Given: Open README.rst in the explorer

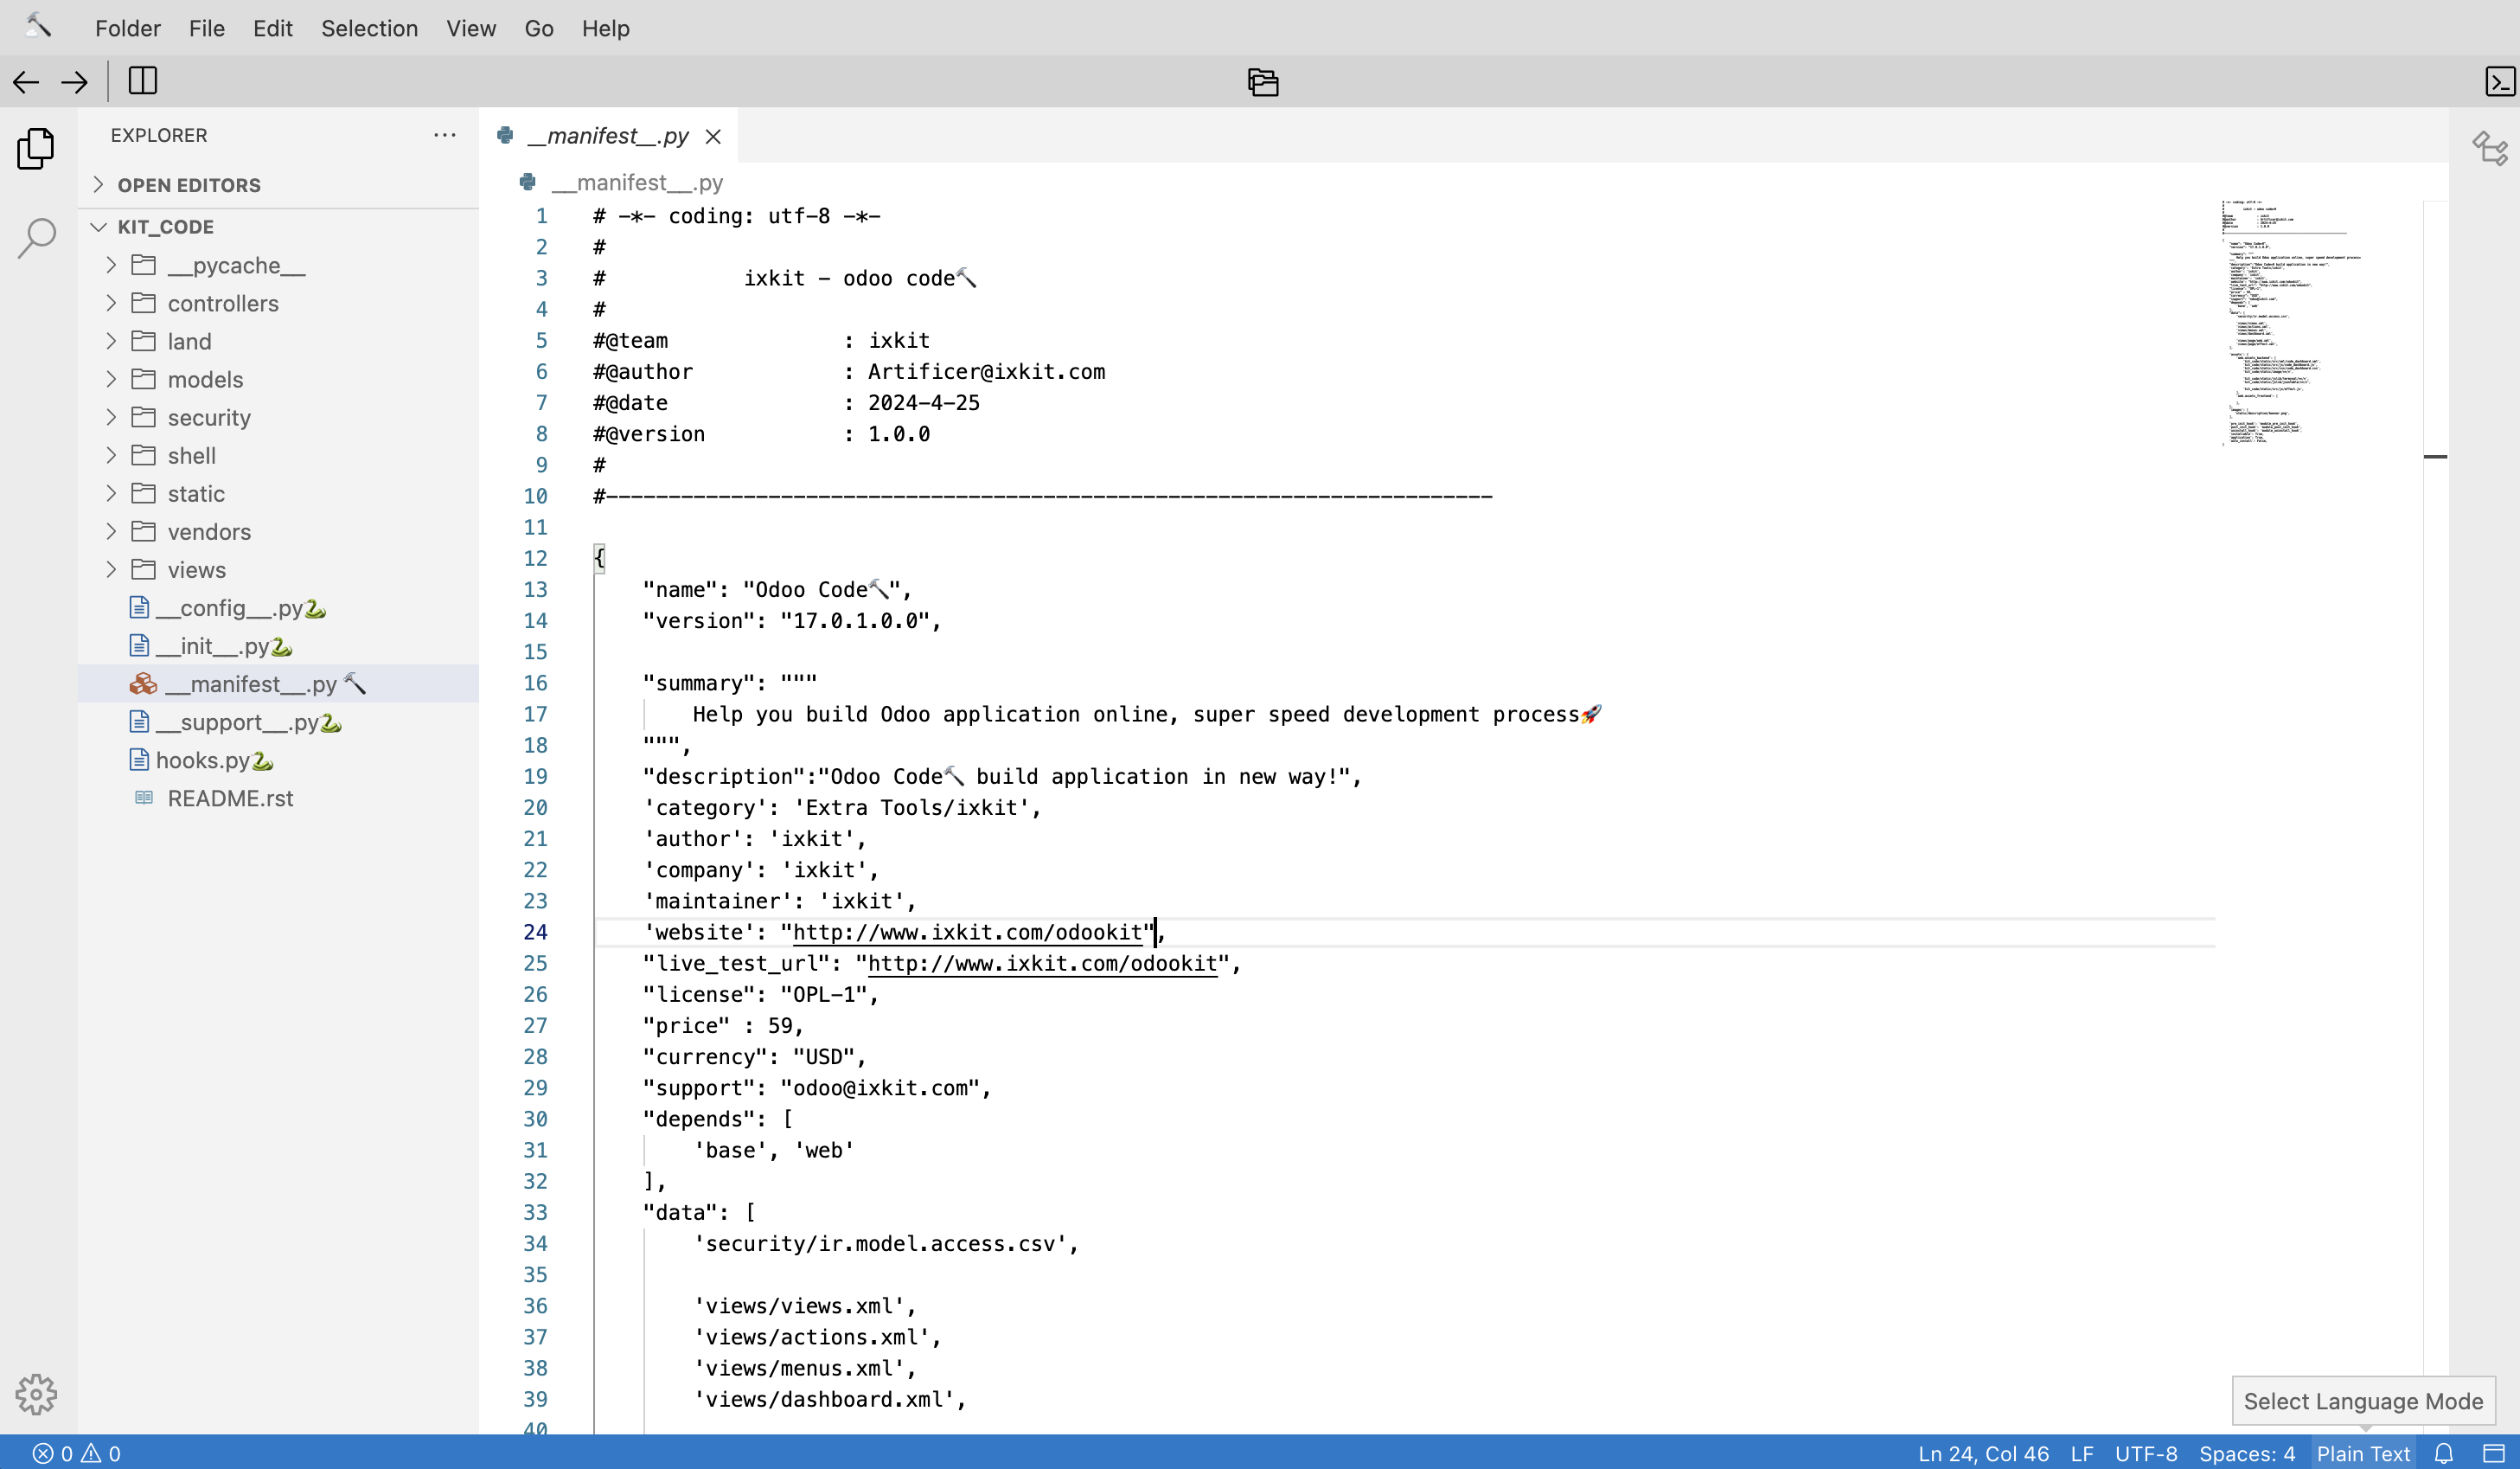Looking at the screenshot, I should click(230, 799).
